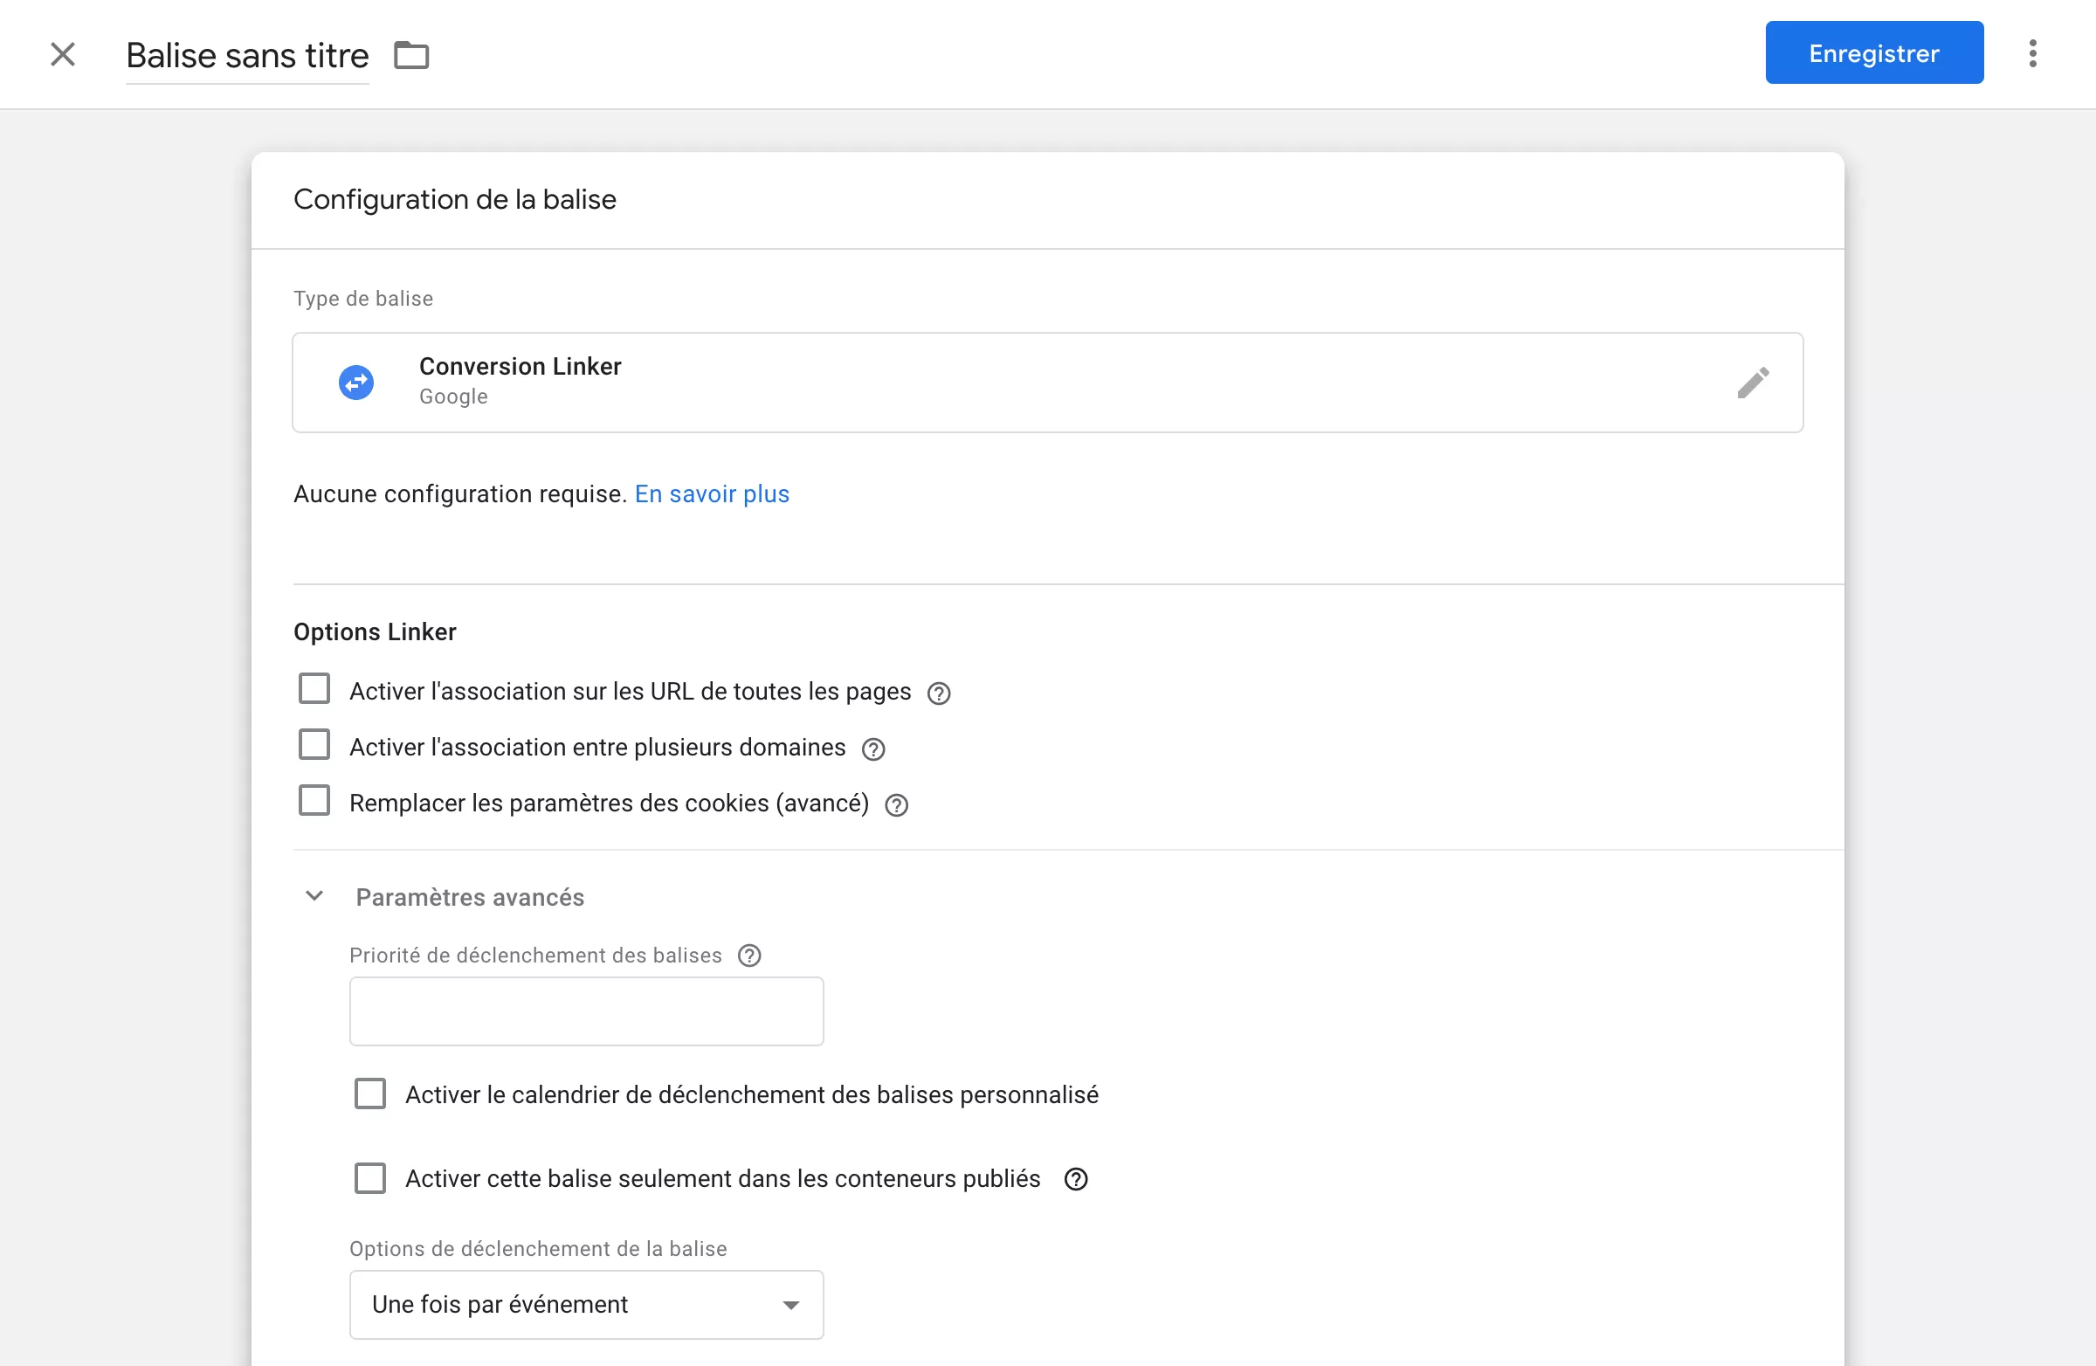Click the Enregistrer button
The width and height of the screenshot is (2096, 1366).
pyautogui.click(x=1874, y=52)
